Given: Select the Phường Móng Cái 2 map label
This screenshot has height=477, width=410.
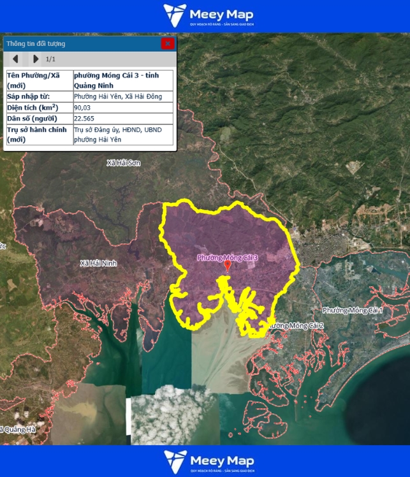Looking at the screenshot, I should (295, 326).
